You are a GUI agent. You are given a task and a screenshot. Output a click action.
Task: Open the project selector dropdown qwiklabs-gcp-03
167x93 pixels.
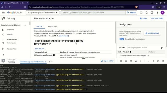point(43,13)
